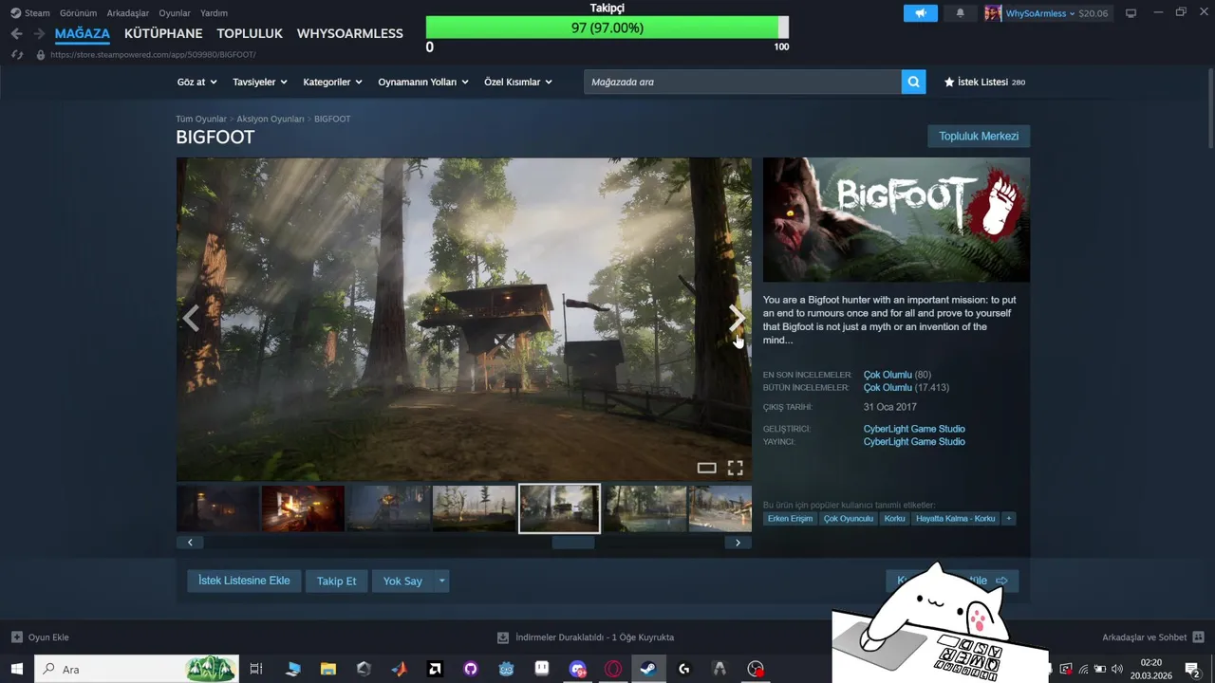Open the Oyunlar menu
The image size is (1215, 683).
[x=175, y=13]
